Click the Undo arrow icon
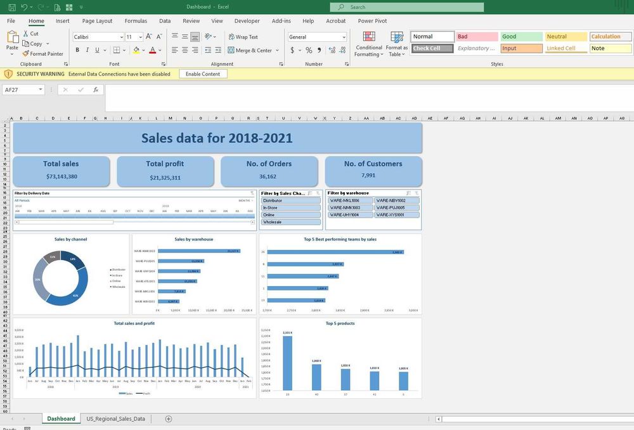This screenshot has width=634, height=430. (24, 7)
